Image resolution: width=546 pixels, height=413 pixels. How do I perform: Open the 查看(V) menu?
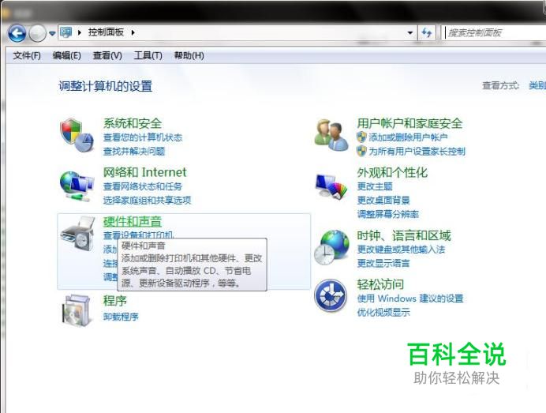click(x=107, y=55)
